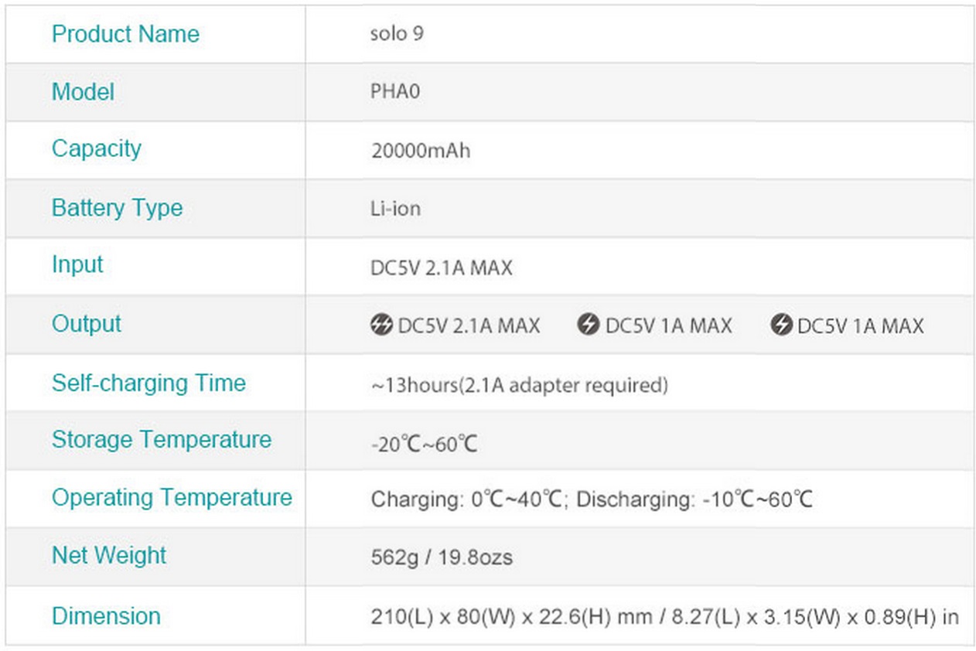The image size is (976, 651).
Task: Click the PHA0 model value
Action: coord(395,92)
